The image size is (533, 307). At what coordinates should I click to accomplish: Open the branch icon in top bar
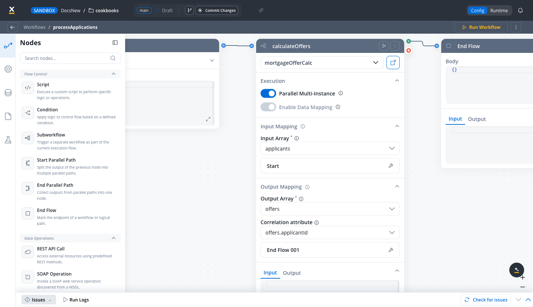tap(189, 10)
